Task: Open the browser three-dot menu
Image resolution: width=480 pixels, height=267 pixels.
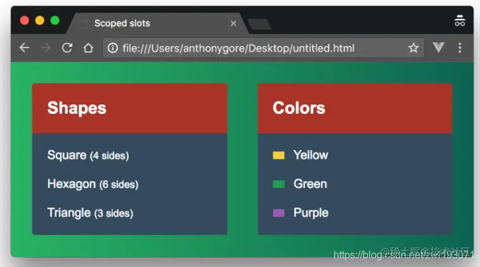Action: tap(460, 47)
